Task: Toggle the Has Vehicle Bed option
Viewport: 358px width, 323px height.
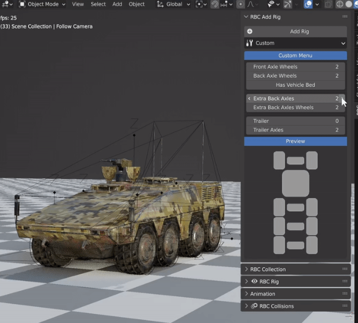Action: tap(295, 85)
